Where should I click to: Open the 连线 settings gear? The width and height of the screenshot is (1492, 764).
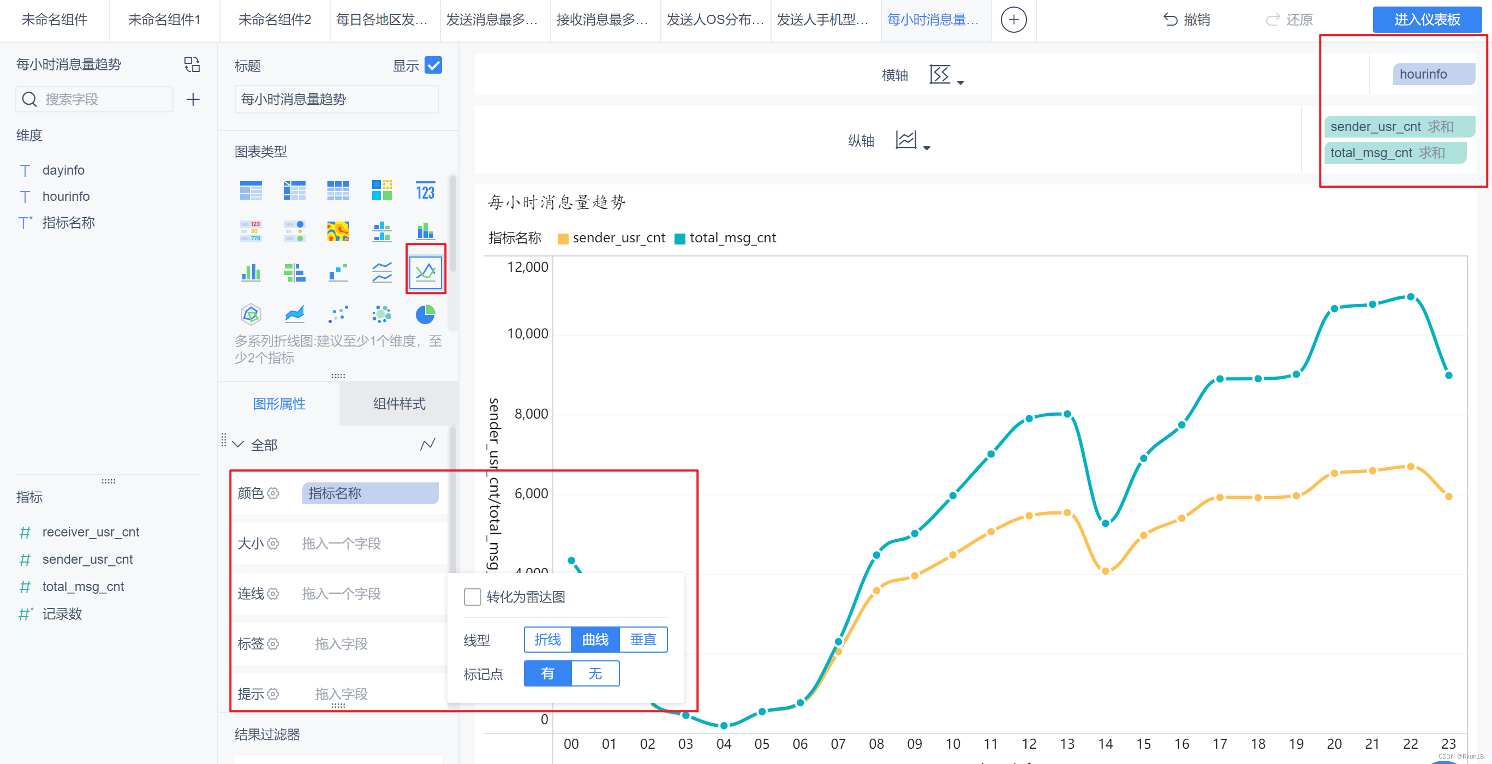pyautogui.click(x=273, y=594)
